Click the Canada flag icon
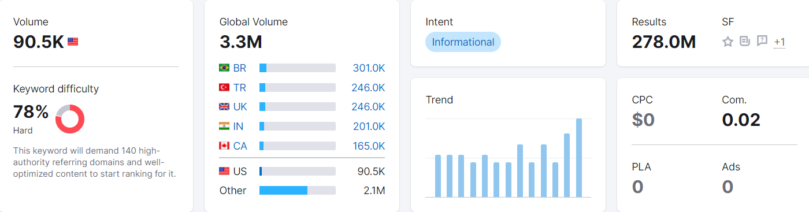Image resolution: width=809 pixels, height=212 pixels. pyautogui.click(x=224, y=146)
